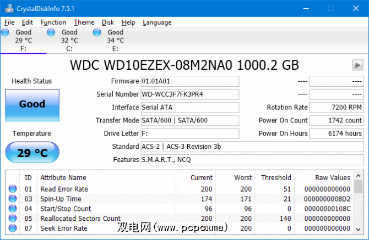Open the Function menu
Screen dimensions: 369x240
pos(53,23)
